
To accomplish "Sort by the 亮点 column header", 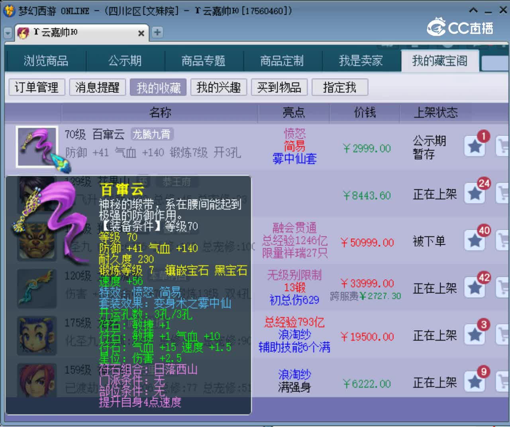I will pyautogui.click(x=294, y=113).
